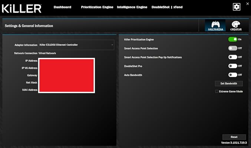The width and height of the screenshot is (251, 148).
Task: Enable the Auto Bandwidth toggle
Action: (x=232, y=75)
